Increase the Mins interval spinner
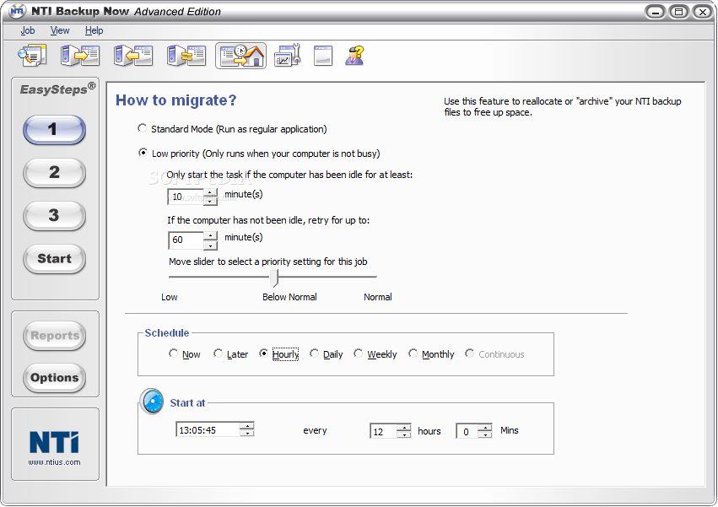The height and width of the screenshot is (507, 718). (484, 428)
